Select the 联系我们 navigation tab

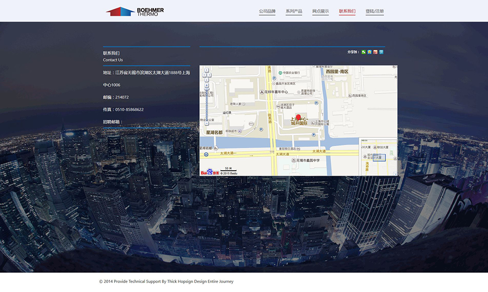click(347, 11)
